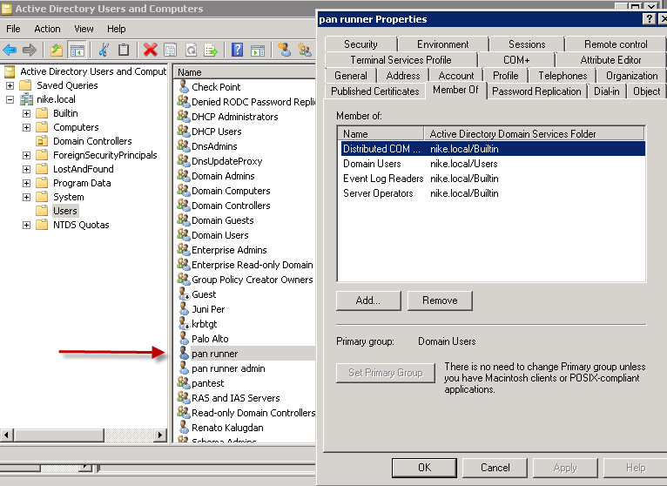Select the Enterprise Admins group

229,250
